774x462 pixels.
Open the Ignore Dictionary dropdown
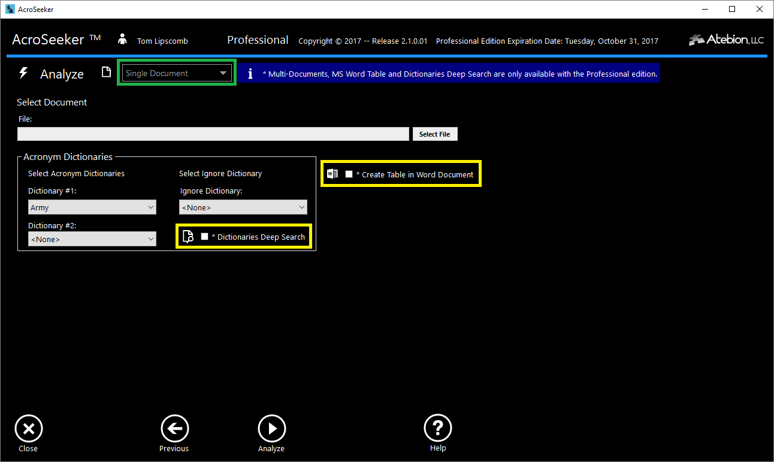coord(243,207)
